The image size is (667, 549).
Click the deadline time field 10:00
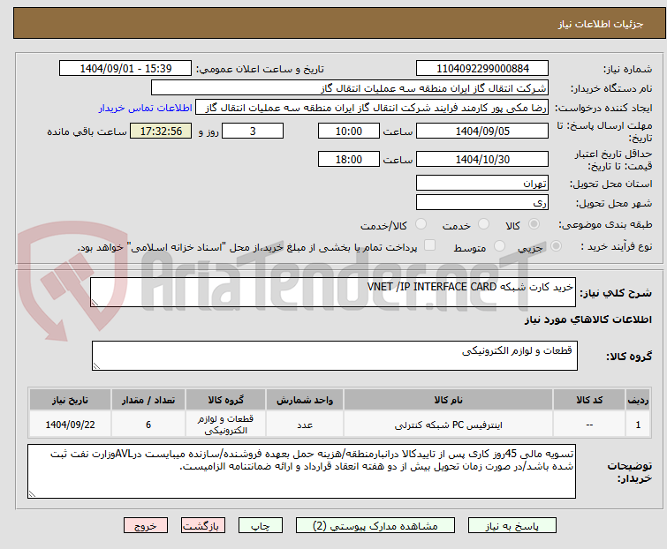click(x=349, y=131)
